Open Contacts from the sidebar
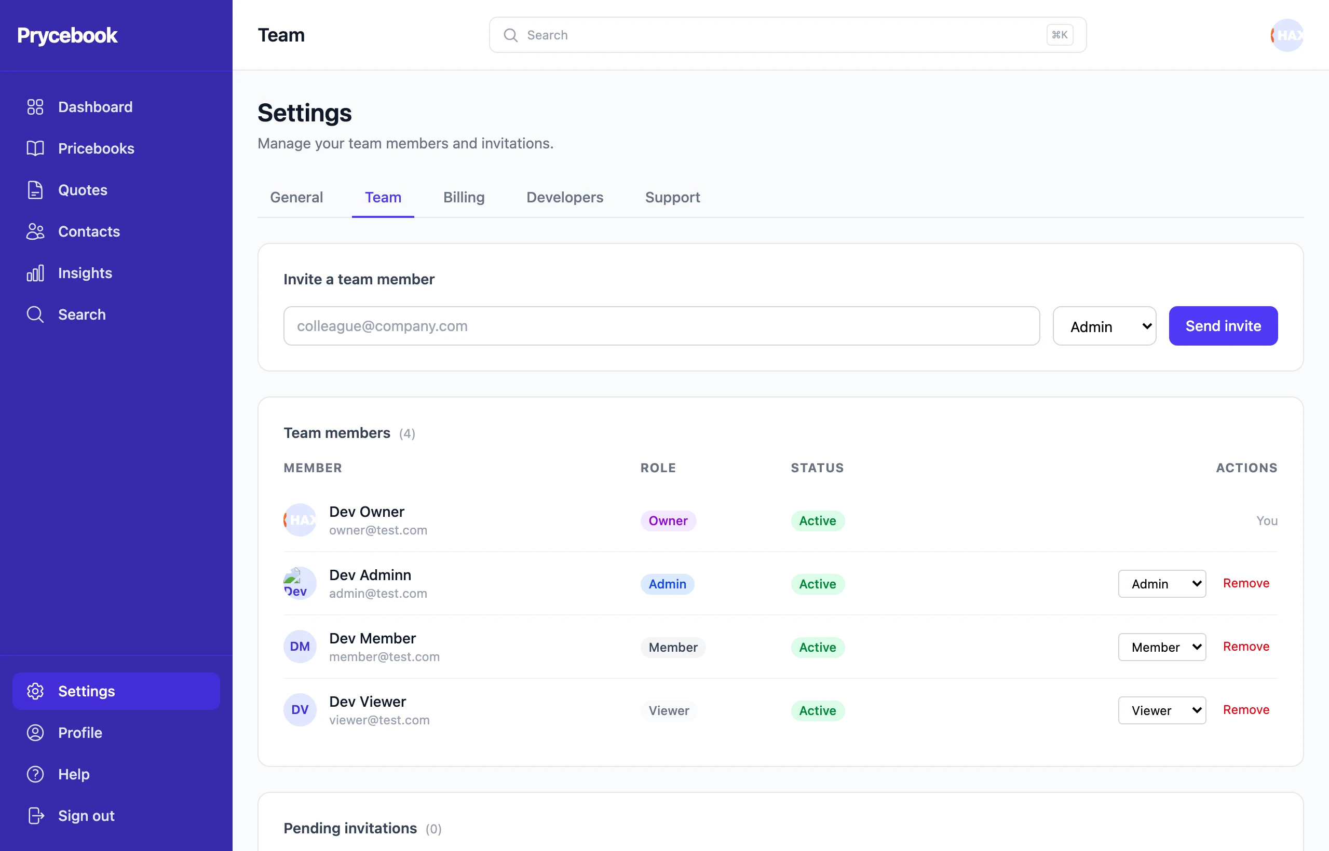The image size is (1329, 851). point(116,231)
